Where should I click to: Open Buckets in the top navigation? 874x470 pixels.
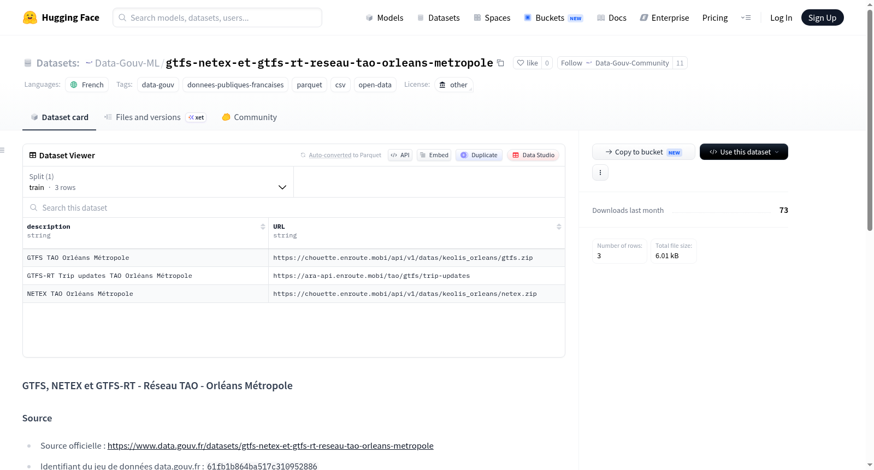(553, 17)
